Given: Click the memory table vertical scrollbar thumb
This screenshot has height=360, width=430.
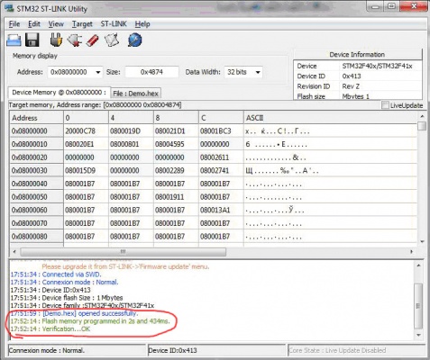Looking at the screenshot, I should (x=422, y=126).
